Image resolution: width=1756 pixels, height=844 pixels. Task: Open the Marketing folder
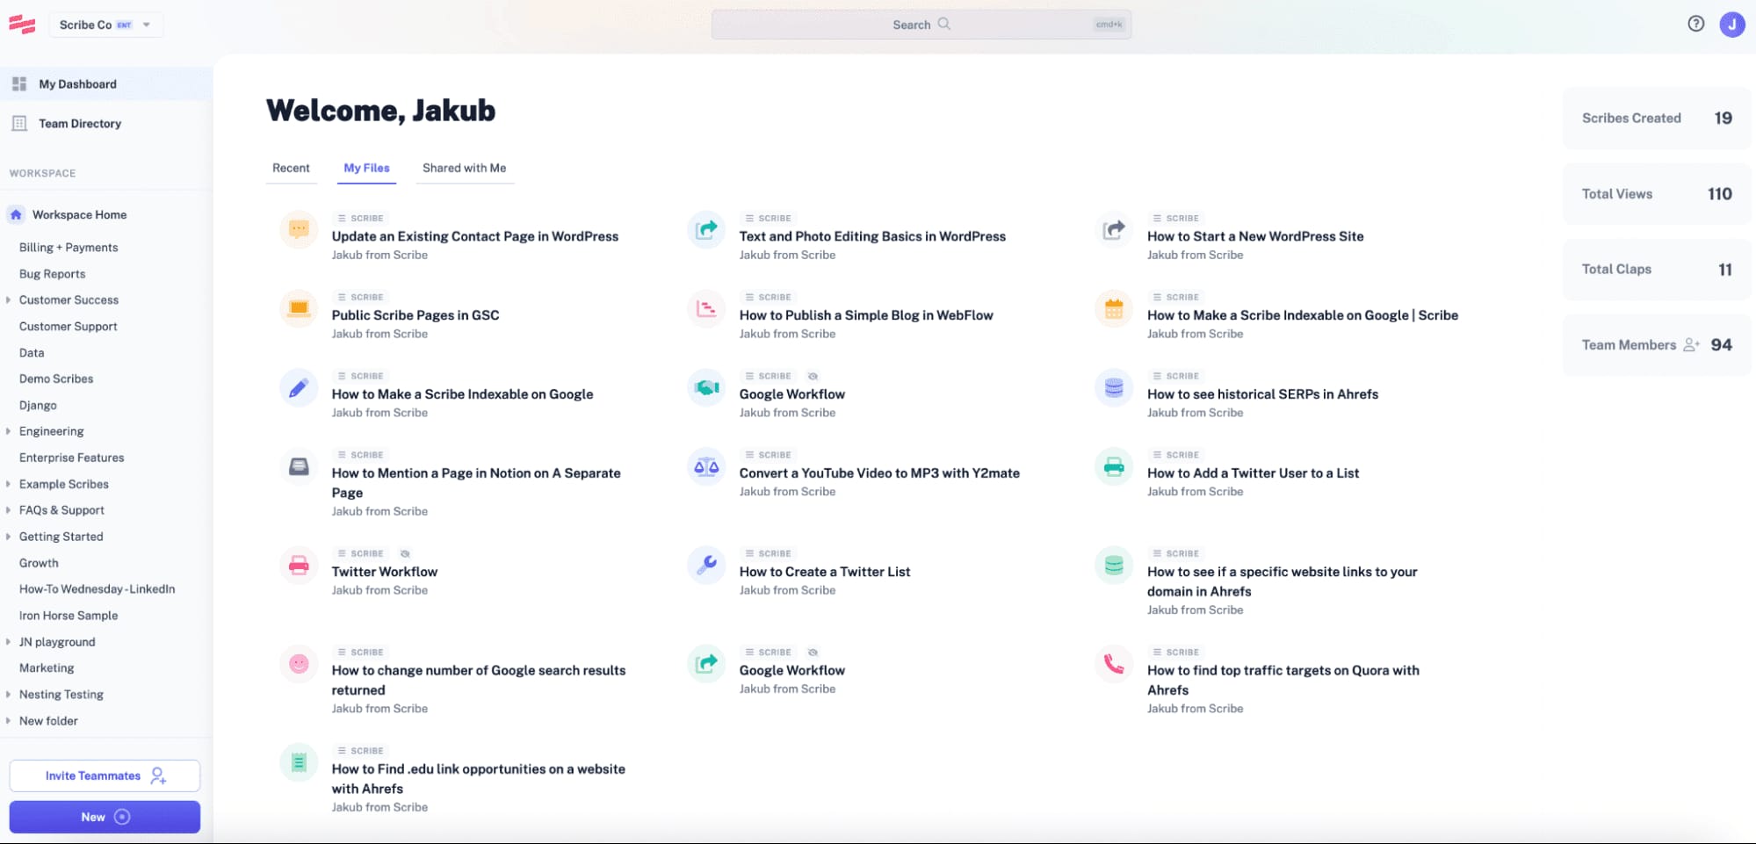pos(47,668)
